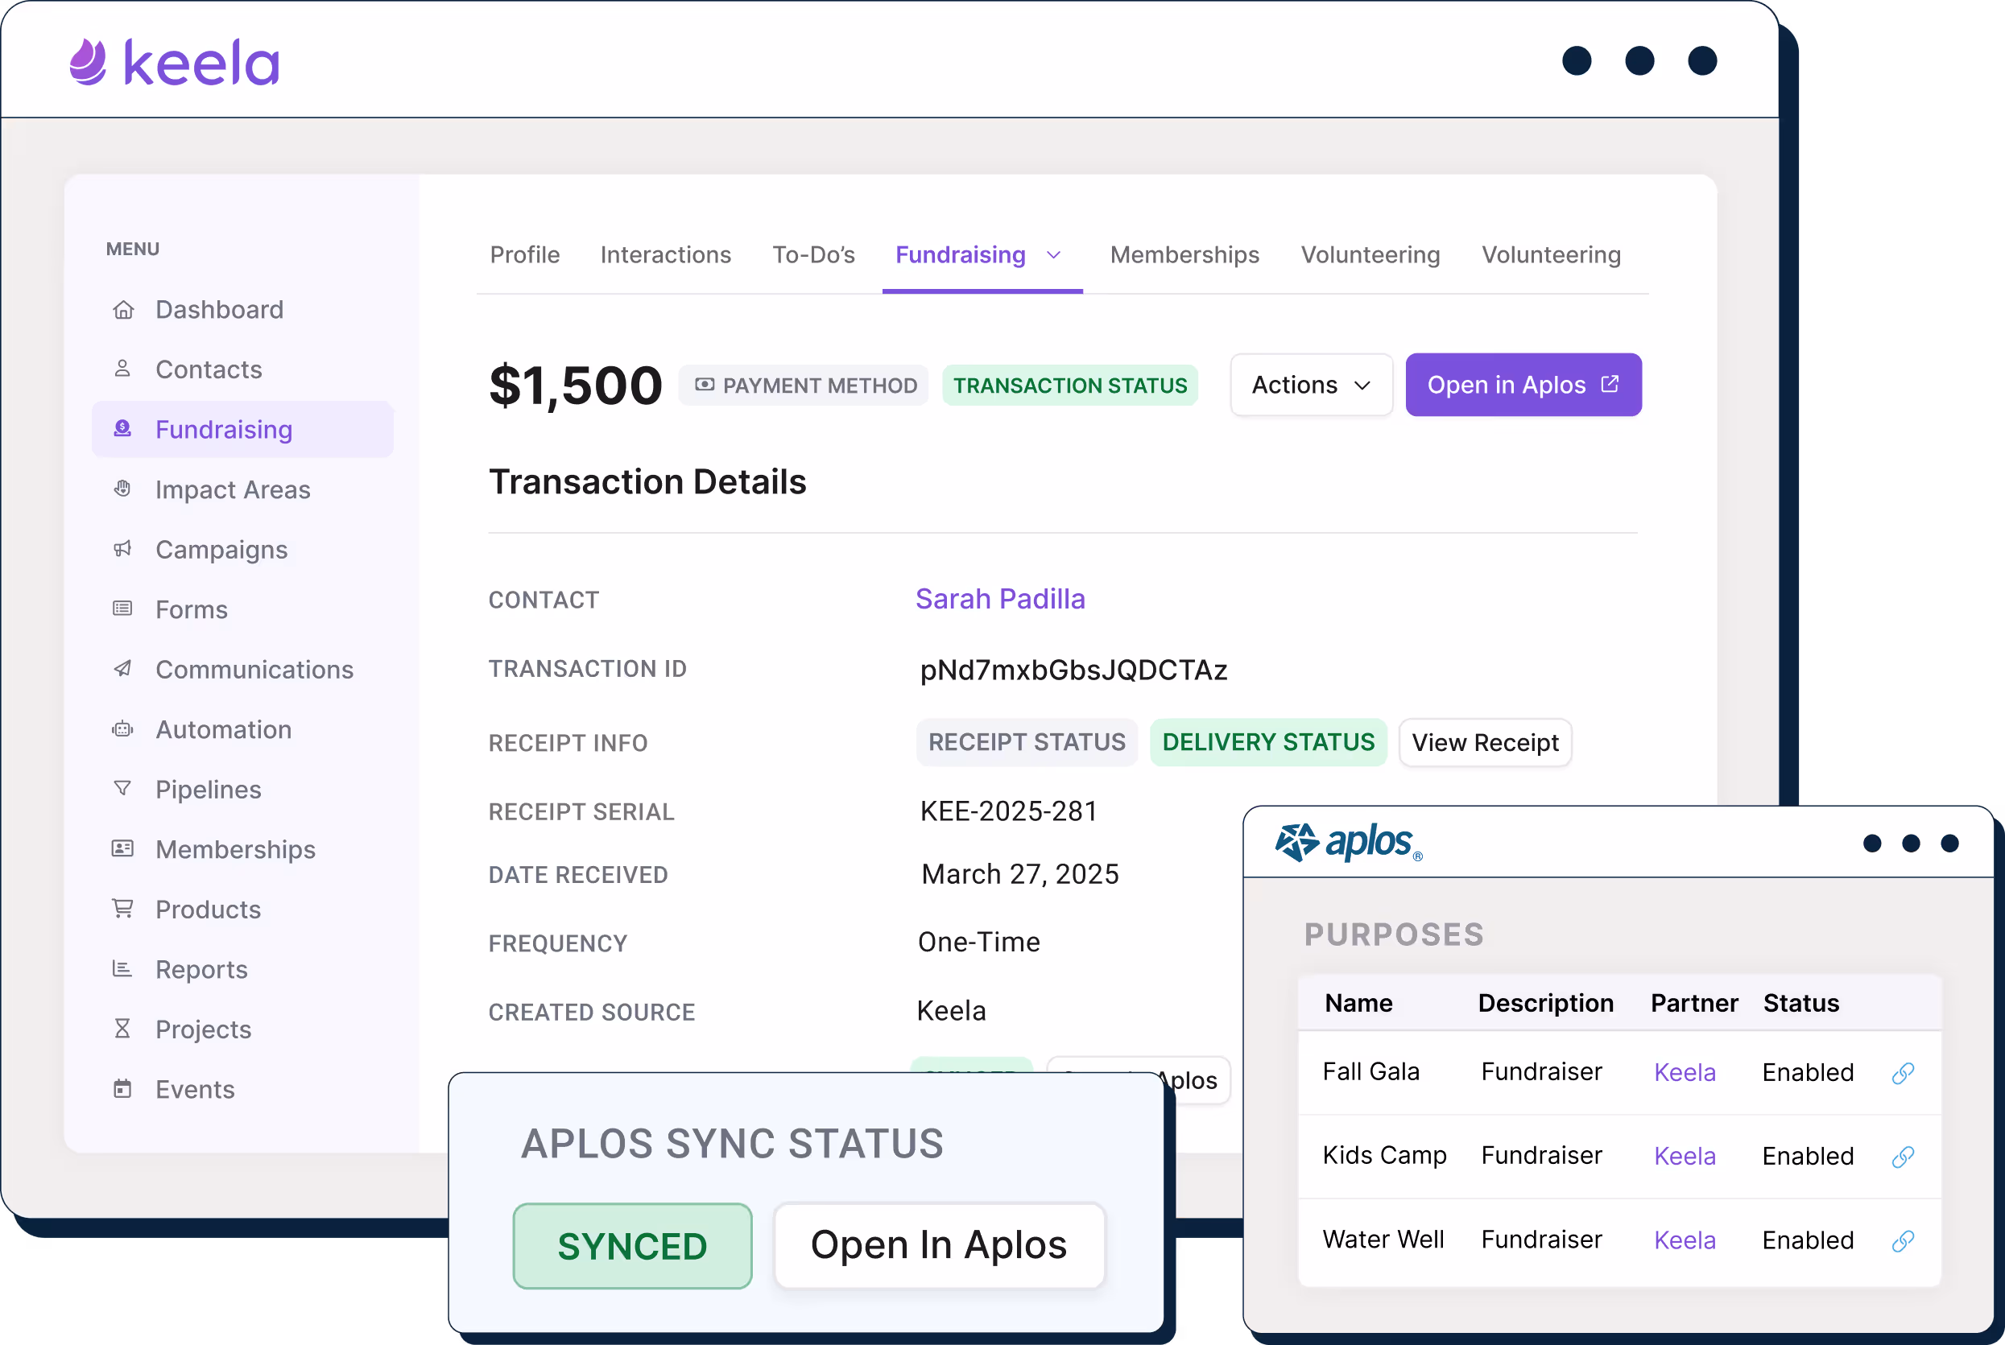Viewport: 2005px width, 1345px height.
Task: Click the Fundraising sidebar icon
Action: click(122, 428)
